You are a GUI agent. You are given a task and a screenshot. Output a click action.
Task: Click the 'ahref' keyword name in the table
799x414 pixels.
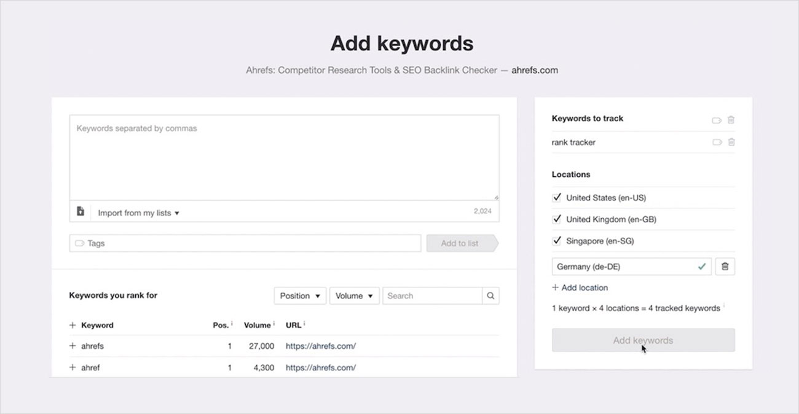pyautogui.click(x=90, y=368)
